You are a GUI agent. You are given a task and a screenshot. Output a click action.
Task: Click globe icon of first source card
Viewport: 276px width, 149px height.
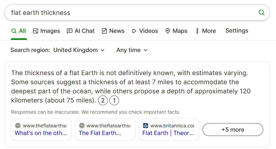click(x=18, y=126)
